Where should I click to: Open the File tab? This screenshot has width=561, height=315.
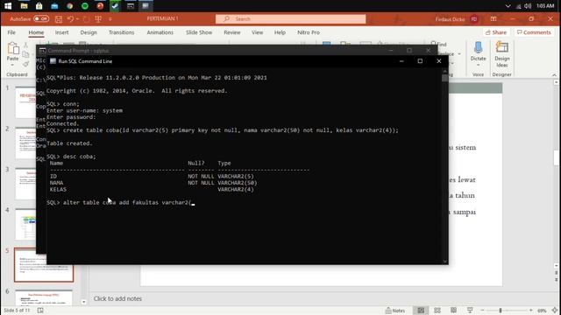point(11,32)
